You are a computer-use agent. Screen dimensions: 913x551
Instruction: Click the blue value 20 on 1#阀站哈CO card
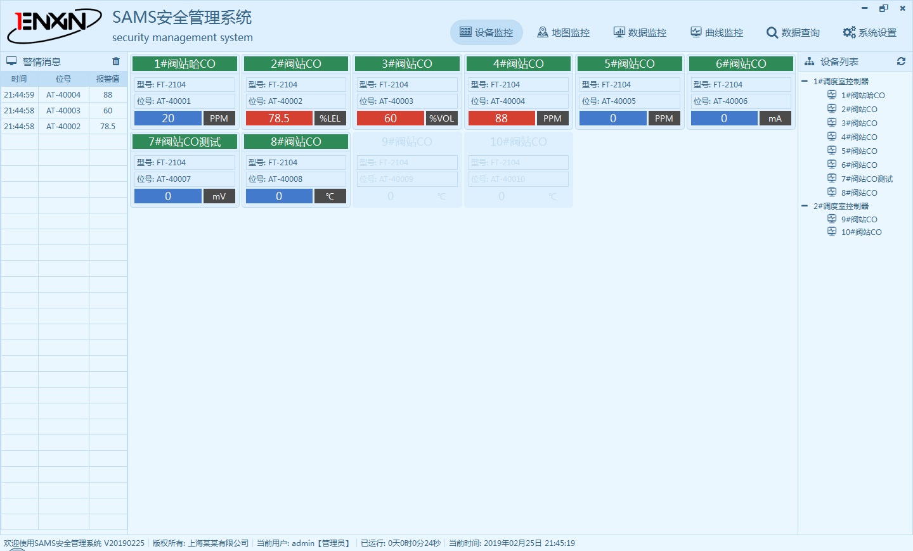[168, 118]
